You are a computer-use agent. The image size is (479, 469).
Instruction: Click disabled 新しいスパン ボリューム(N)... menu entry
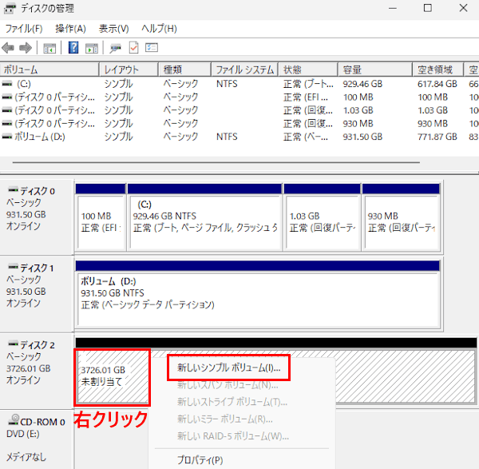pos(228,384)
